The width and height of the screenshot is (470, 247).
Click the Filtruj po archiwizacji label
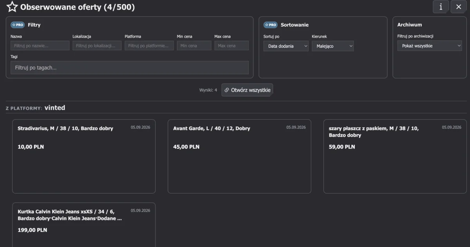point(416,36)
